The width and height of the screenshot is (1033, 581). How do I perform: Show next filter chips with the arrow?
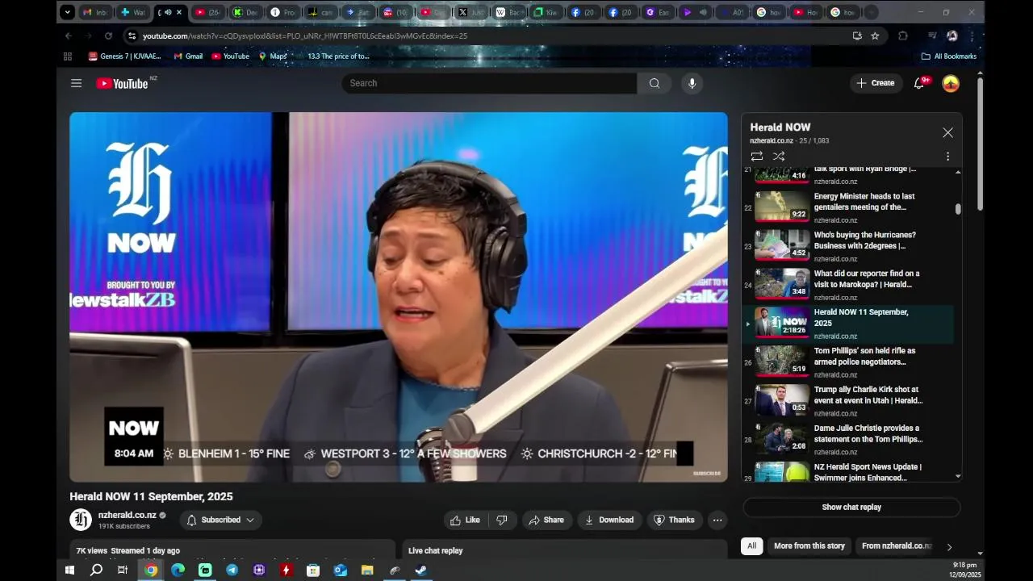949,546
